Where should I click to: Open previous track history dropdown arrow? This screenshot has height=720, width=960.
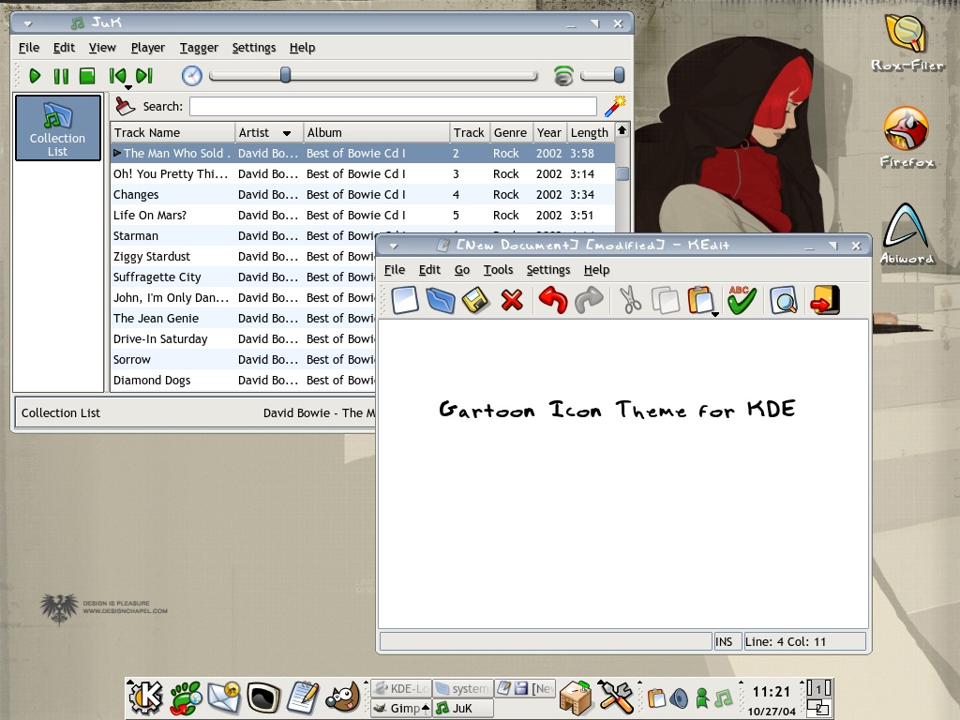tap(127, 87)
